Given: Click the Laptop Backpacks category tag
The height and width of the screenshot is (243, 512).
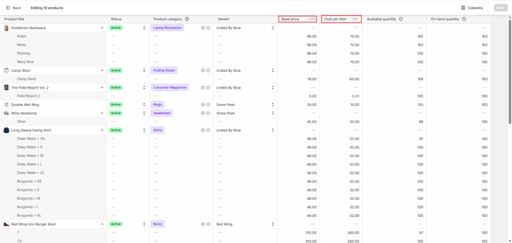Looking at the screenshot, I should coord(167,28).
